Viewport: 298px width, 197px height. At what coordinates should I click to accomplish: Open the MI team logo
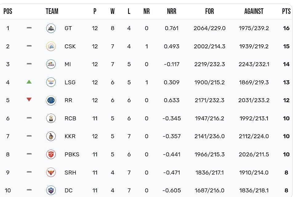(51, 64)
